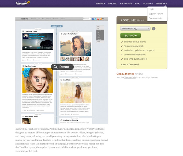Open Documentation from the Members menu

click(x=156, y=18)
